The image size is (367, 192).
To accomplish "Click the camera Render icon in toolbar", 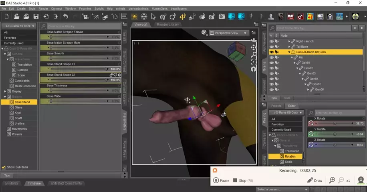I will coord(222,16).
